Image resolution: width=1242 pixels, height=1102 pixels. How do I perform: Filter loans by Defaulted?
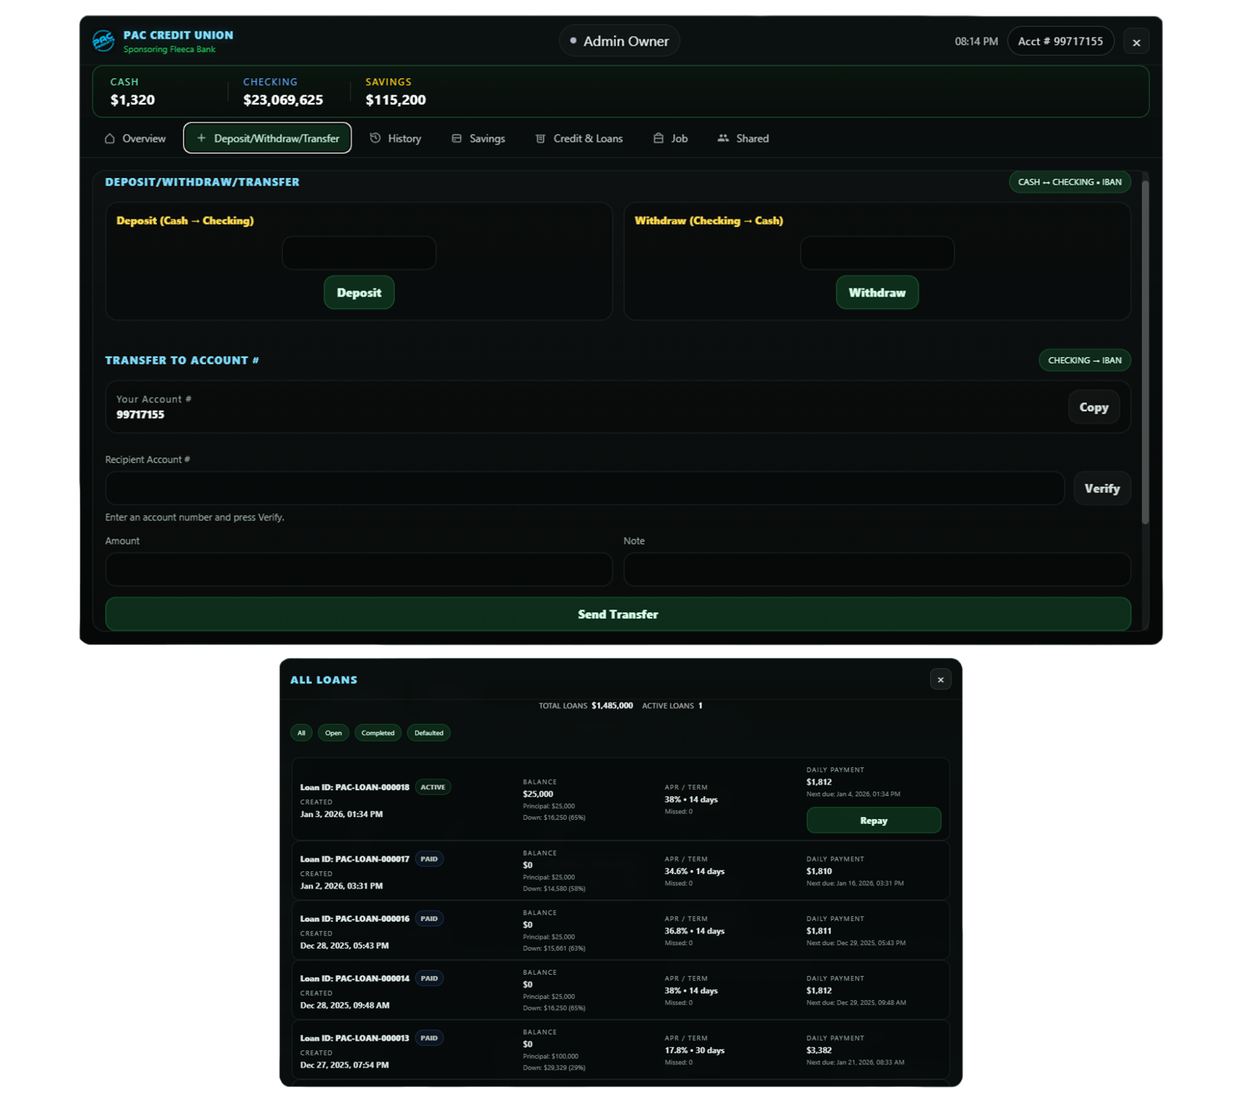pyautogui.click(x=428, y=733)
